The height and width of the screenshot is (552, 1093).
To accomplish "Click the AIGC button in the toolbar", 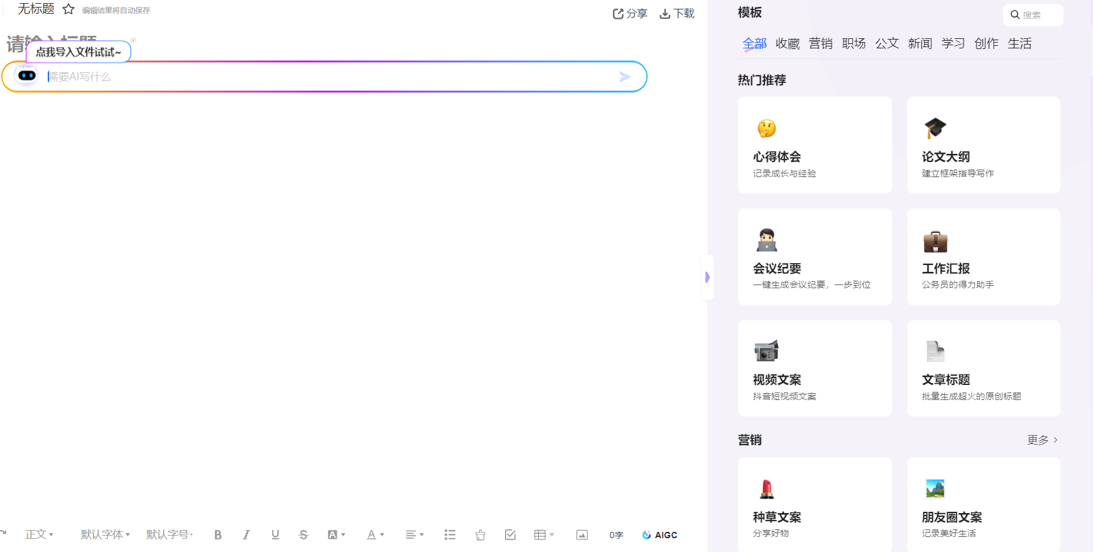I will coord(660,535).
